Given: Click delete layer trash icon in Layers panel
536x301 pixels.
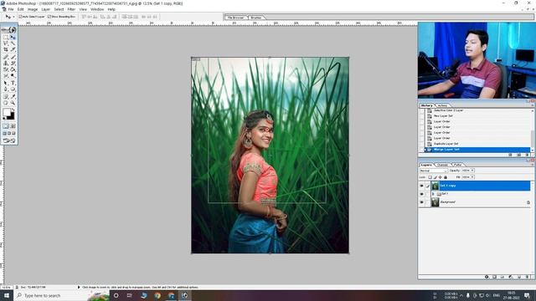Looking at the screenshot, I should (x=527, y=277).
